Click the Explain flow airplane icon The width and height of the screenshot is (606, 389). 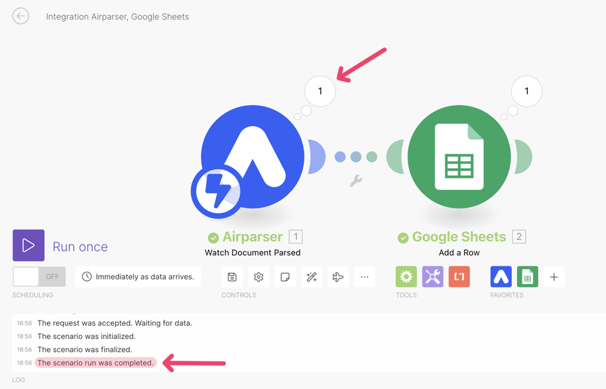click(x=338, y=277)
